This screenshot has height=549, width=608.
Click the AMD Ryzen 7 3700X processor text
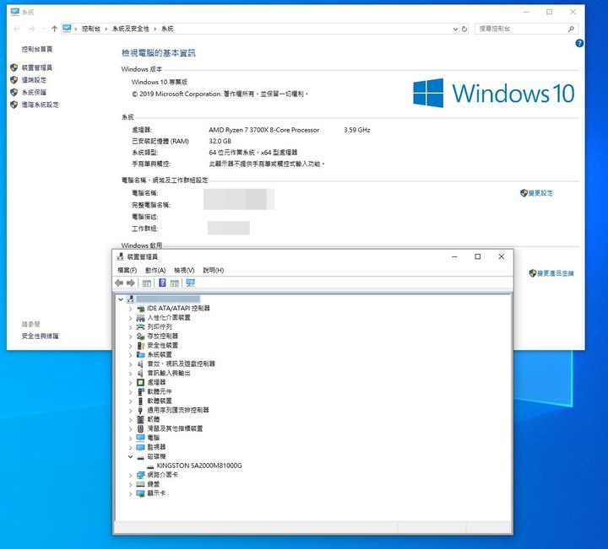coord(264,130)
